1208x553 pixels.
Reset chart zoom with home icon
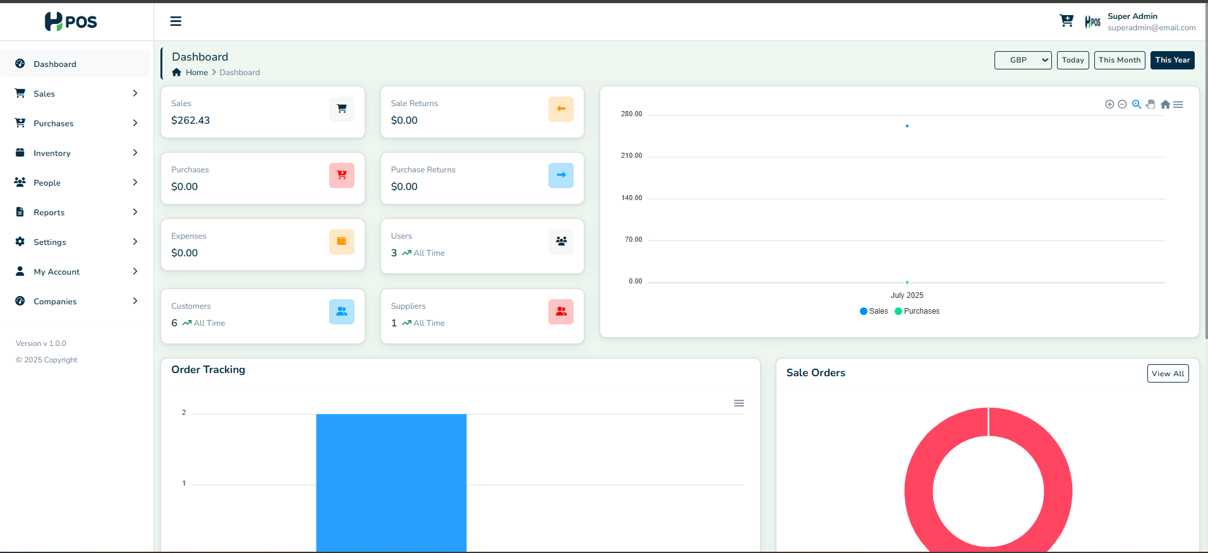coord(1165,104)
